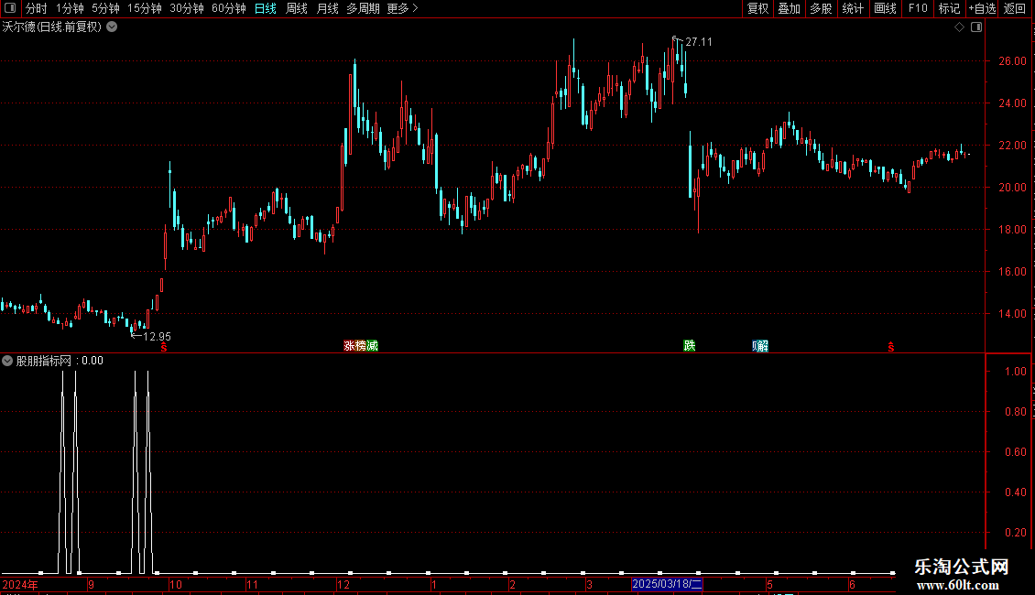Click the red S marker near October
The width and height of the screenshot is (1035, 595).
pos(164,348)
